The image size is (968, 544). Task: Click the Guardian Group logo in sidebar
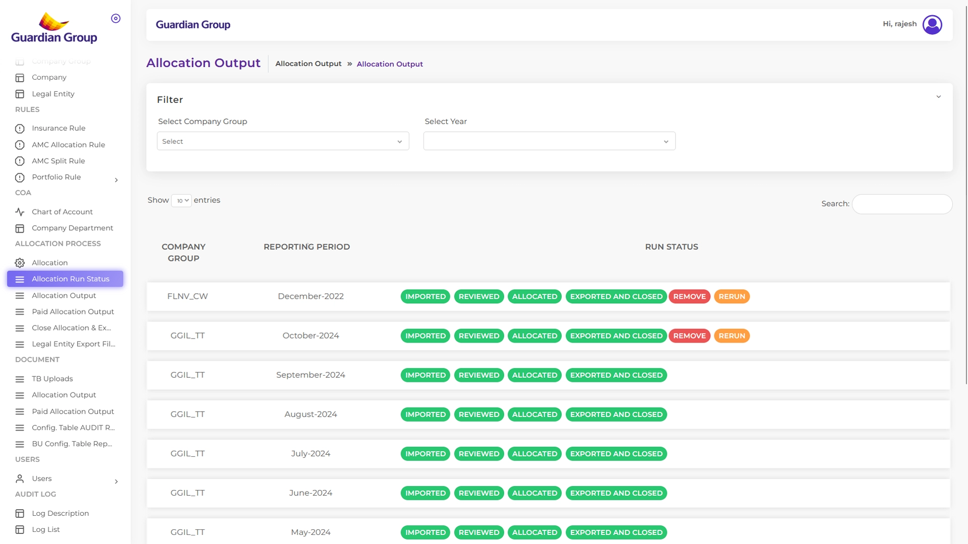(x=54, y=28)
